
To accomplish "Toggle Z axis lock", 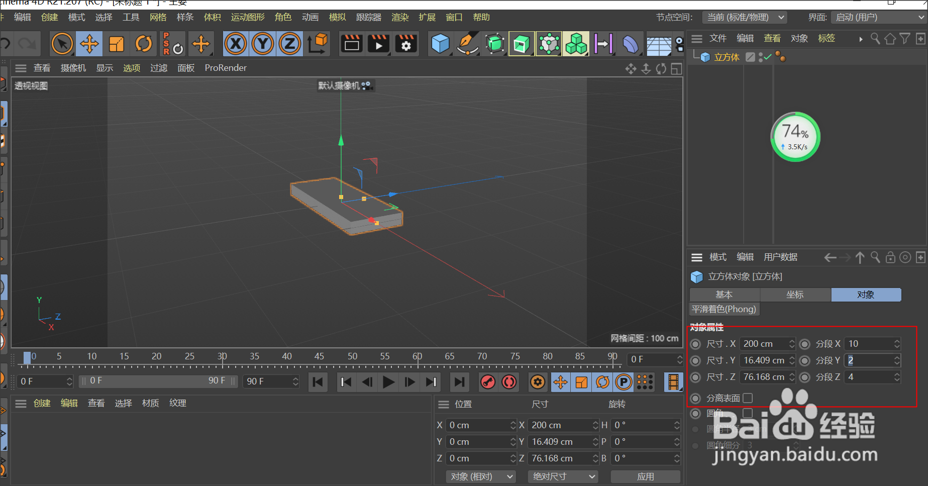I will [x=290, y=44].
